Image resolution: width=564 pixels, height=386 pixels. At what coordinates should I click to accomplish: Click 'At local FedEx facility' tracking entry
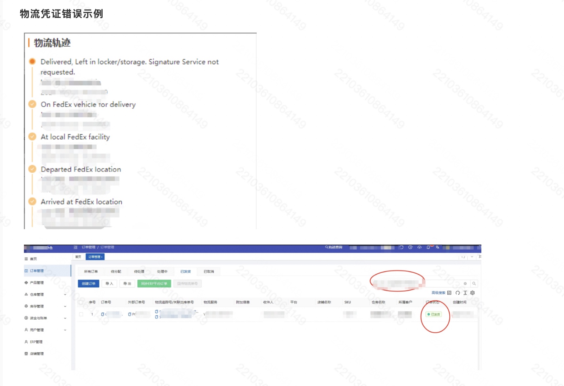[75, 137]
